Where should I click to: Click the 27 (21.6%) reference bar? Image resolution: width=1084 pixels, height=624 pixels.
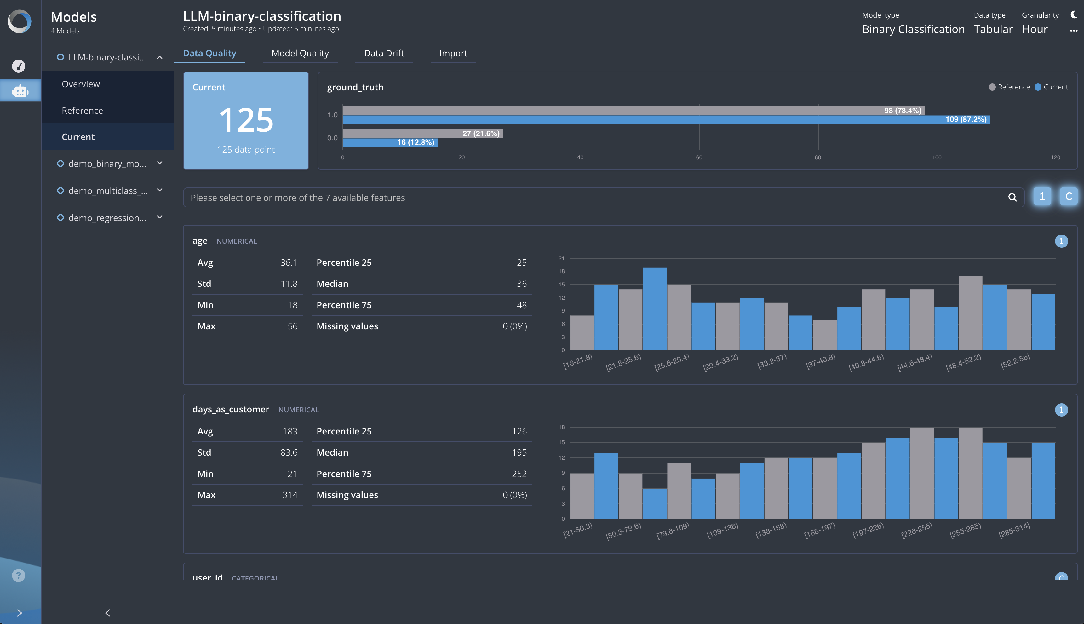pos(423,133)
